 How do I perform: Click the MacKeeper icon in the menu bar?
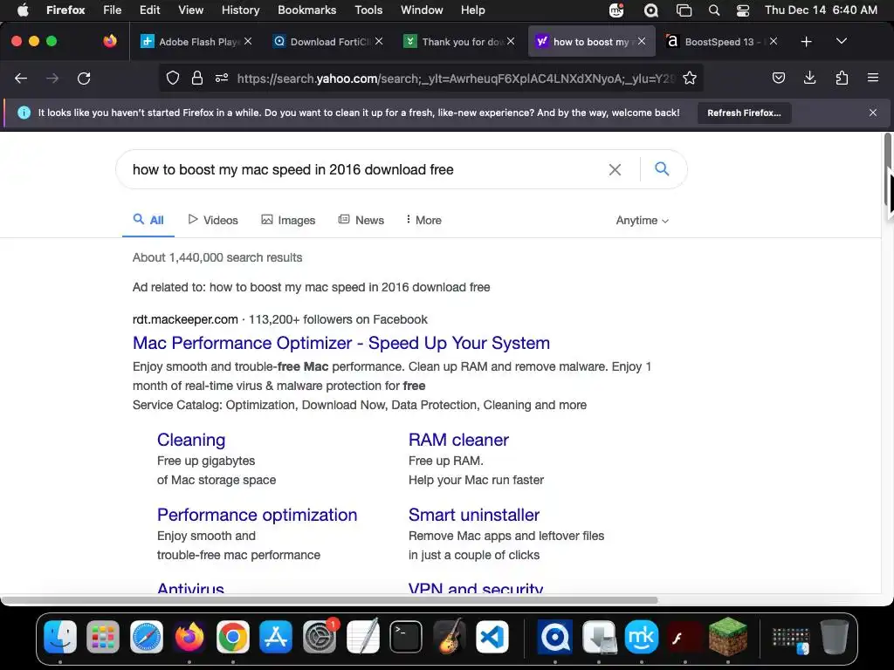pyautogui.click(x=616, y=10)
